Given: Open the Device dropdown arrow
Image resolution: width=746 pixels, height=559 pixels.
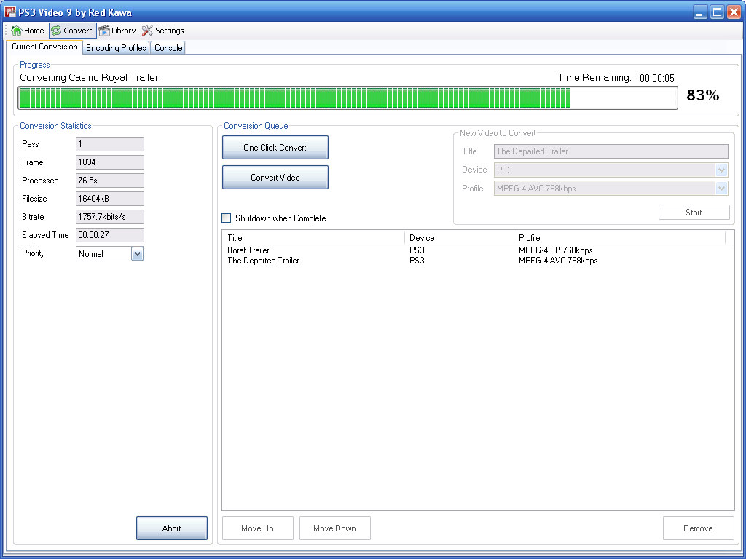Looking at the screenshot, I should 721,170.
